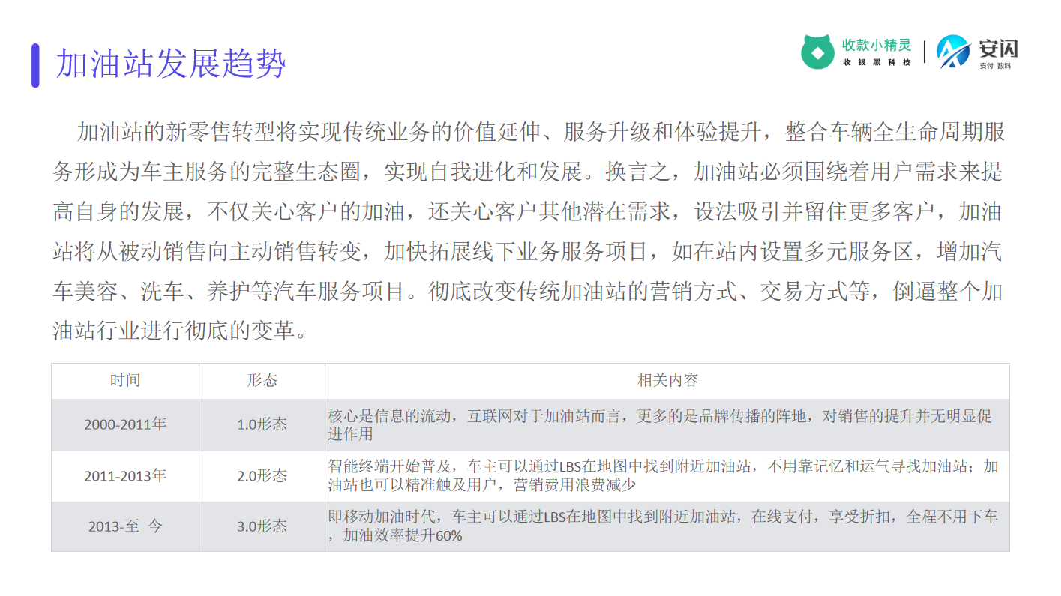The image size is (1061, 596).
Task: Click the paragraph line starting 加油站的新零售转型
Action: click(541, 133)
